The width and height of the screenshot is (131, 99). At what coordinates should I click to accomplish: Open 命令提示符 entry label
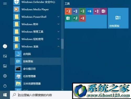coord(29,69)
